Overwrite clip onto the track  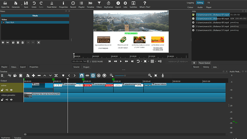coord(50,76)
